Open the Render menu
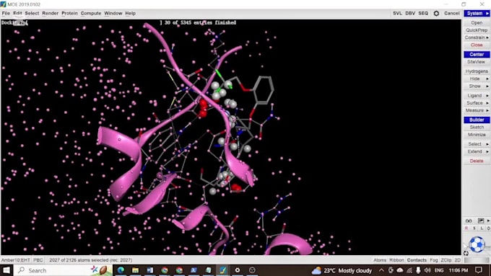 pyautogui.click(x=50, y=13)
